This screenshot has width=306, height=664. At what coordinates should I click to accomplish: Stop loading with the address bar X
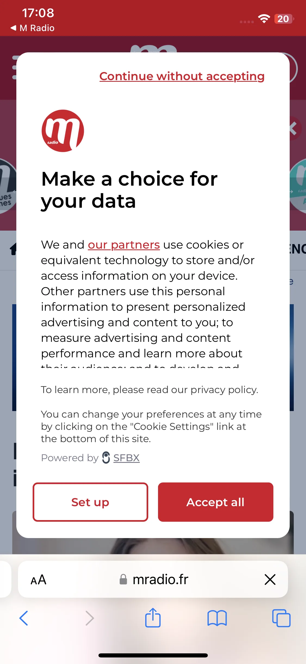click(x=270, y=579)
